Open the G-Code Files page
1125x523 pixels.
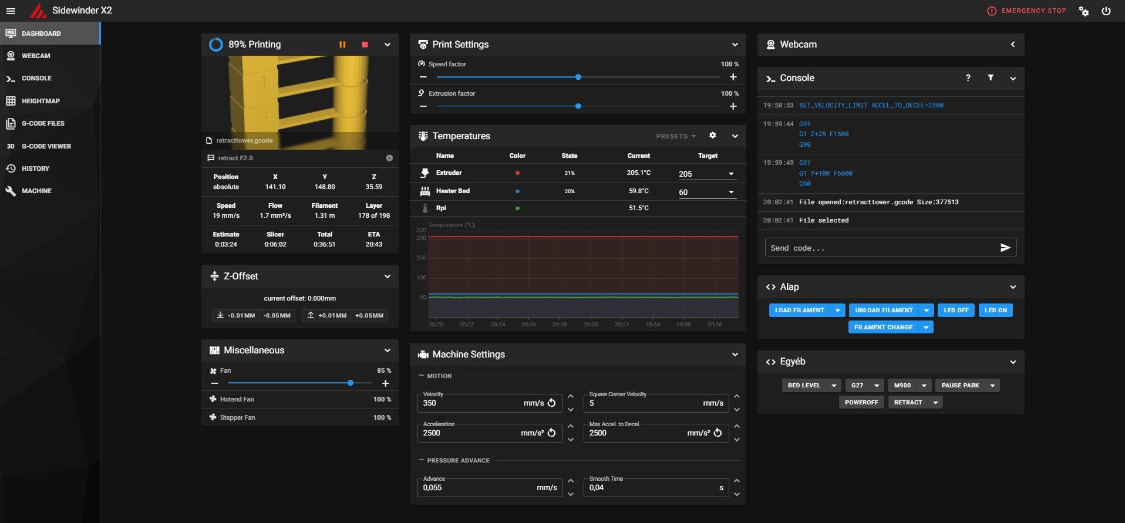click(x=43, y=123)
